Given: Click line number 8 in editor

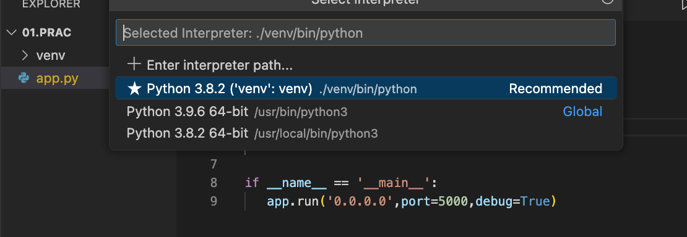Looking at the screenshot, I should [x=214, y=182].
